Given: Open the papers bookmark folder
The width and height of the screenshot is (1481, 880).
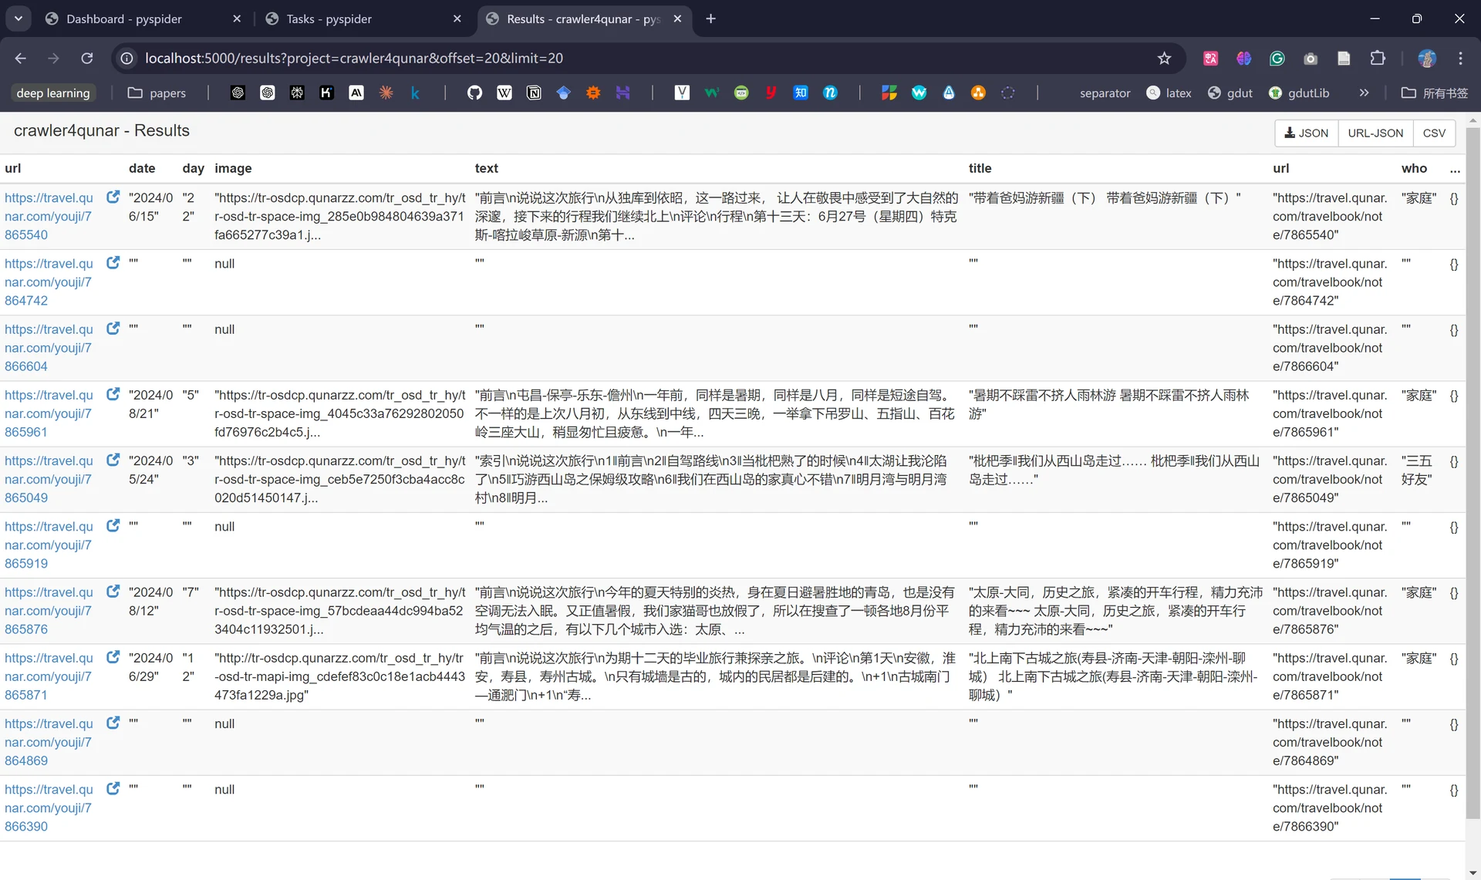Looking at the screenshot, I should tap(157, 93).
